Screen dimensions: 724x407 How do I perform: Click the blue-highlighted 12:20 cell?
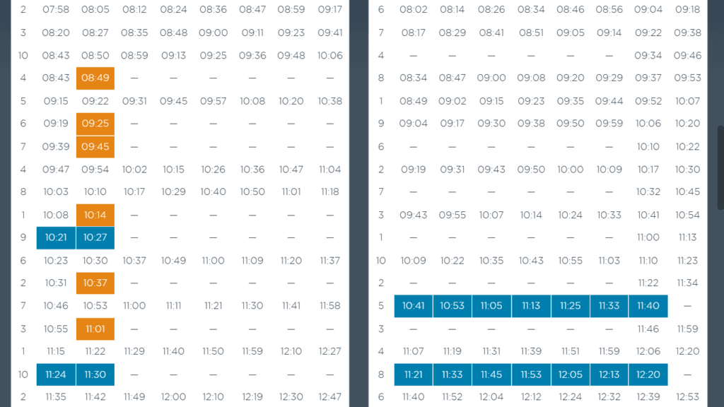click(x=648, y=374)
